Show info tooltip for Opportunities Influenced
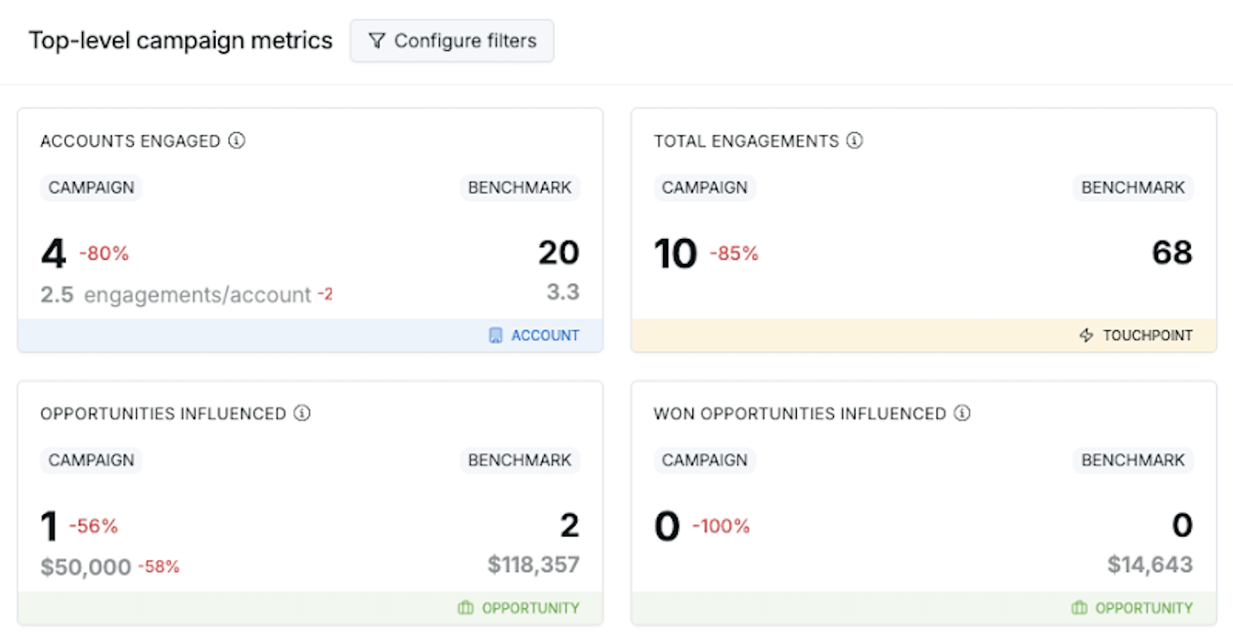The height and width of the screenshot is (640, 1233). click(302, 413)
